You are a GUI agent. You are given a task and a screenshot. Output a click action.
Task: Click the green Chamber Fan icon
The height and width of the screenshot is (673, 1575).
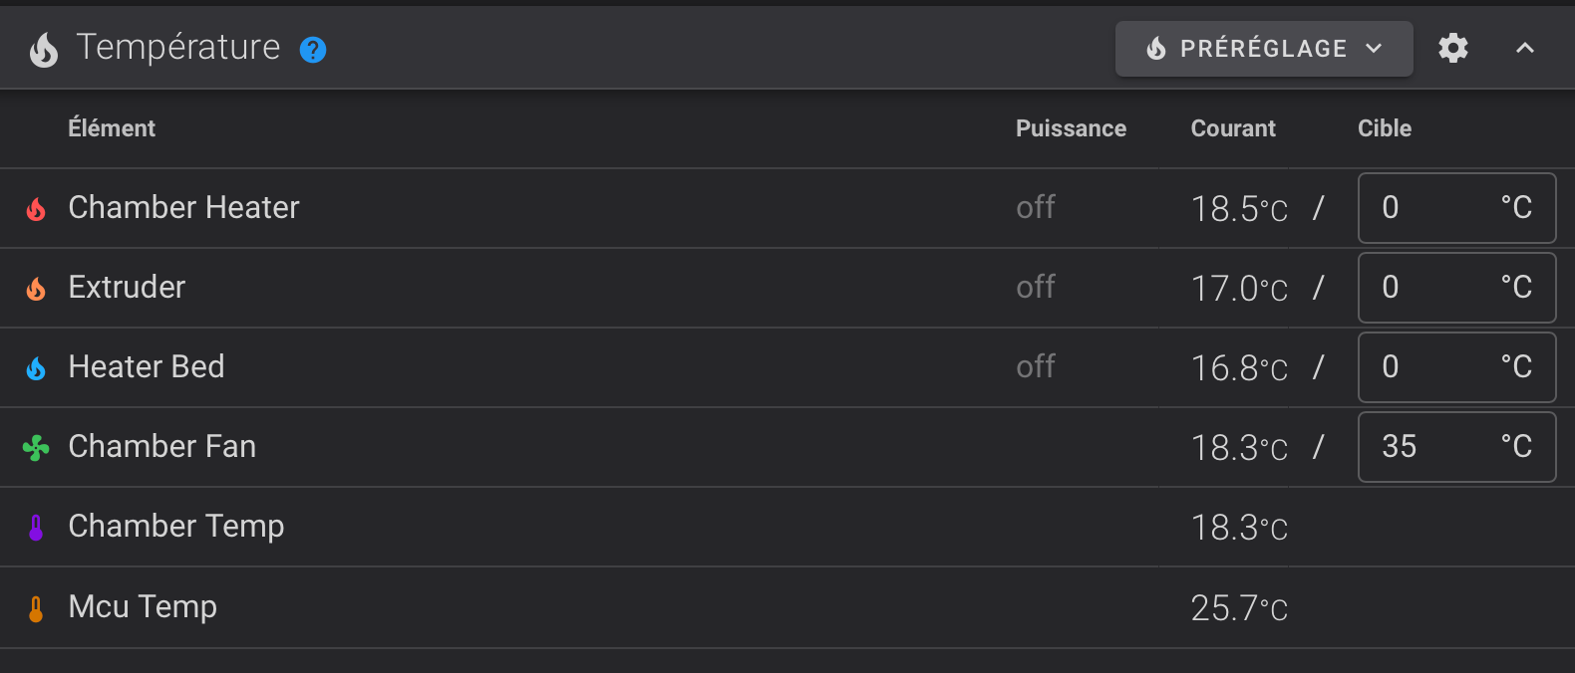36,448
